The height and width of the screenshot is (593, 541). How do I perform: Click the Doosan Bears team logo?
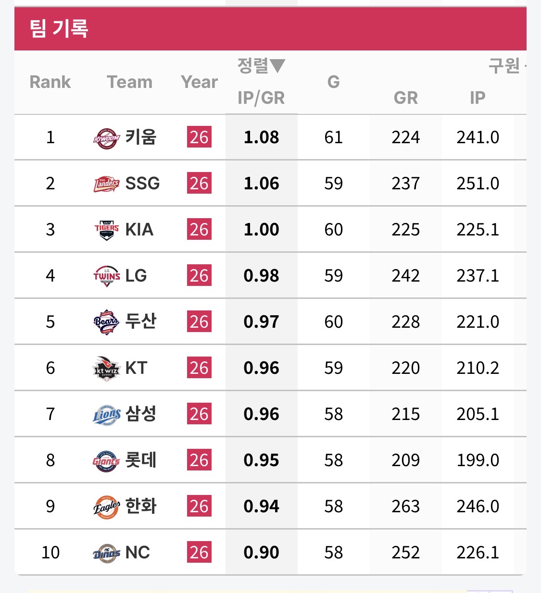point(106,322)
